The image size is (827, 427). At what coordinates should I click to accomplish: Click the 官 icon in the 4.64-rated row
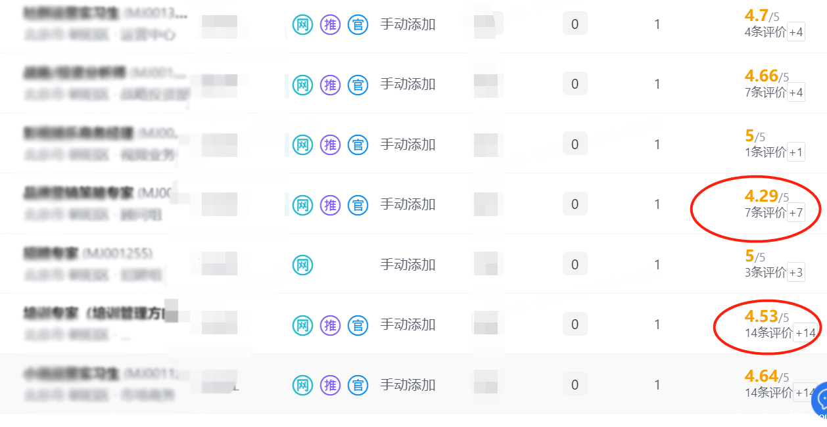358,385
